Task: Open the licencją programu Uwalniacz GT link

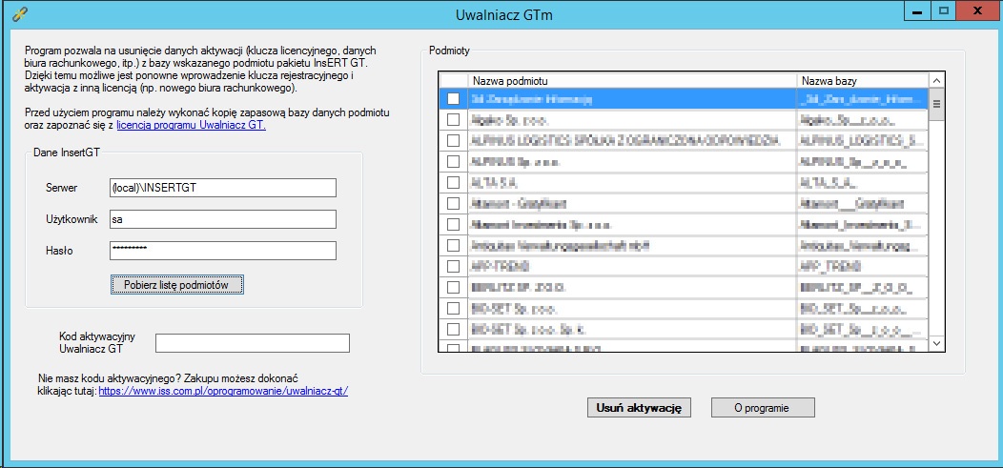Action: coord(192,125)
